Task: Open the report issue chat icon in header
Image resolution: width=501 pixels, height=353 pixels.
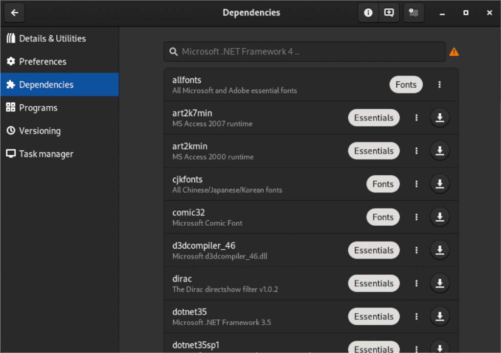Action: pos(413,13)
